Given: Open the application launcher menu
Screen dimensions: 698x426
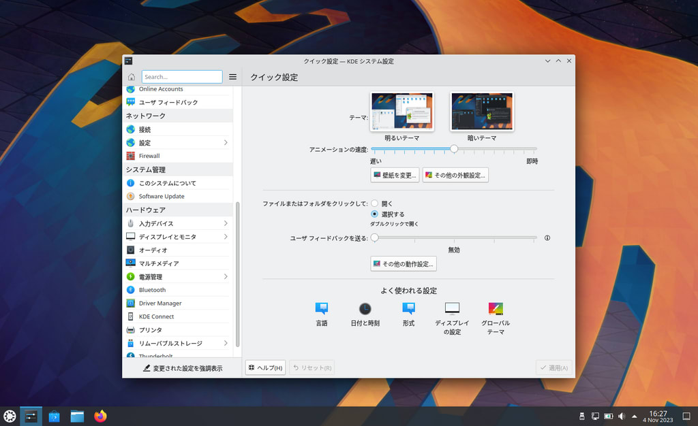Looking at the screenshot, I should click(10, 416).
